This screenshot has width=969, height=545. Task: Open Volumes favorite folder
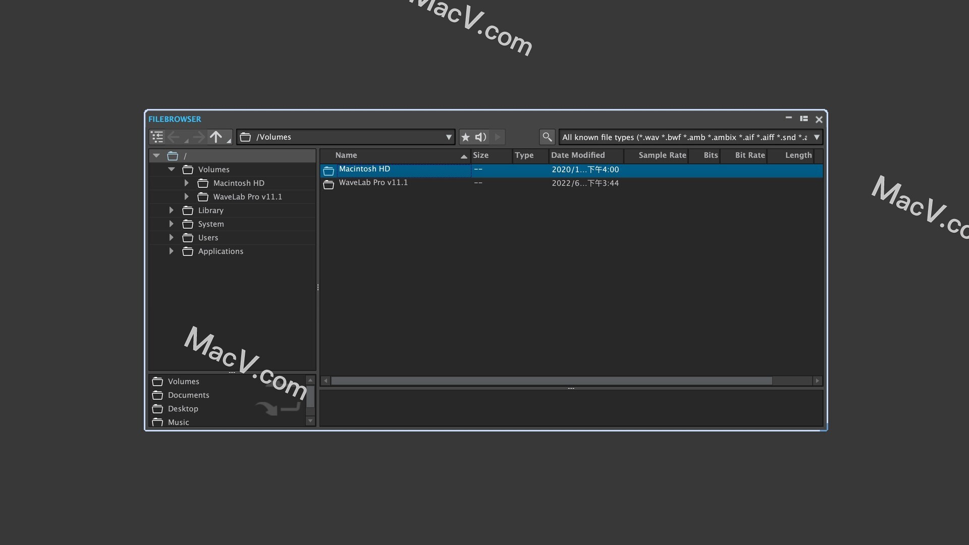click(x=183, y=381)
